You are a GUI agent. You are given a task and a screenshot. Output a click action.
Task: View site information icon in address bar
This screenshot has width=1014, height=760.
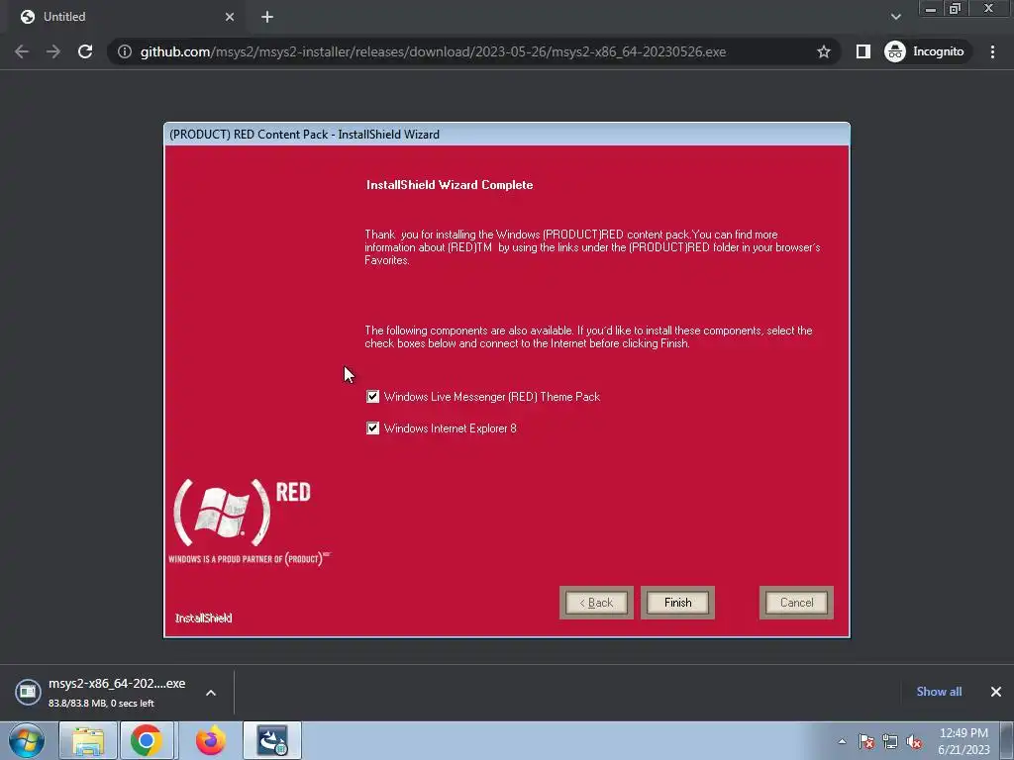coord(125,51)
